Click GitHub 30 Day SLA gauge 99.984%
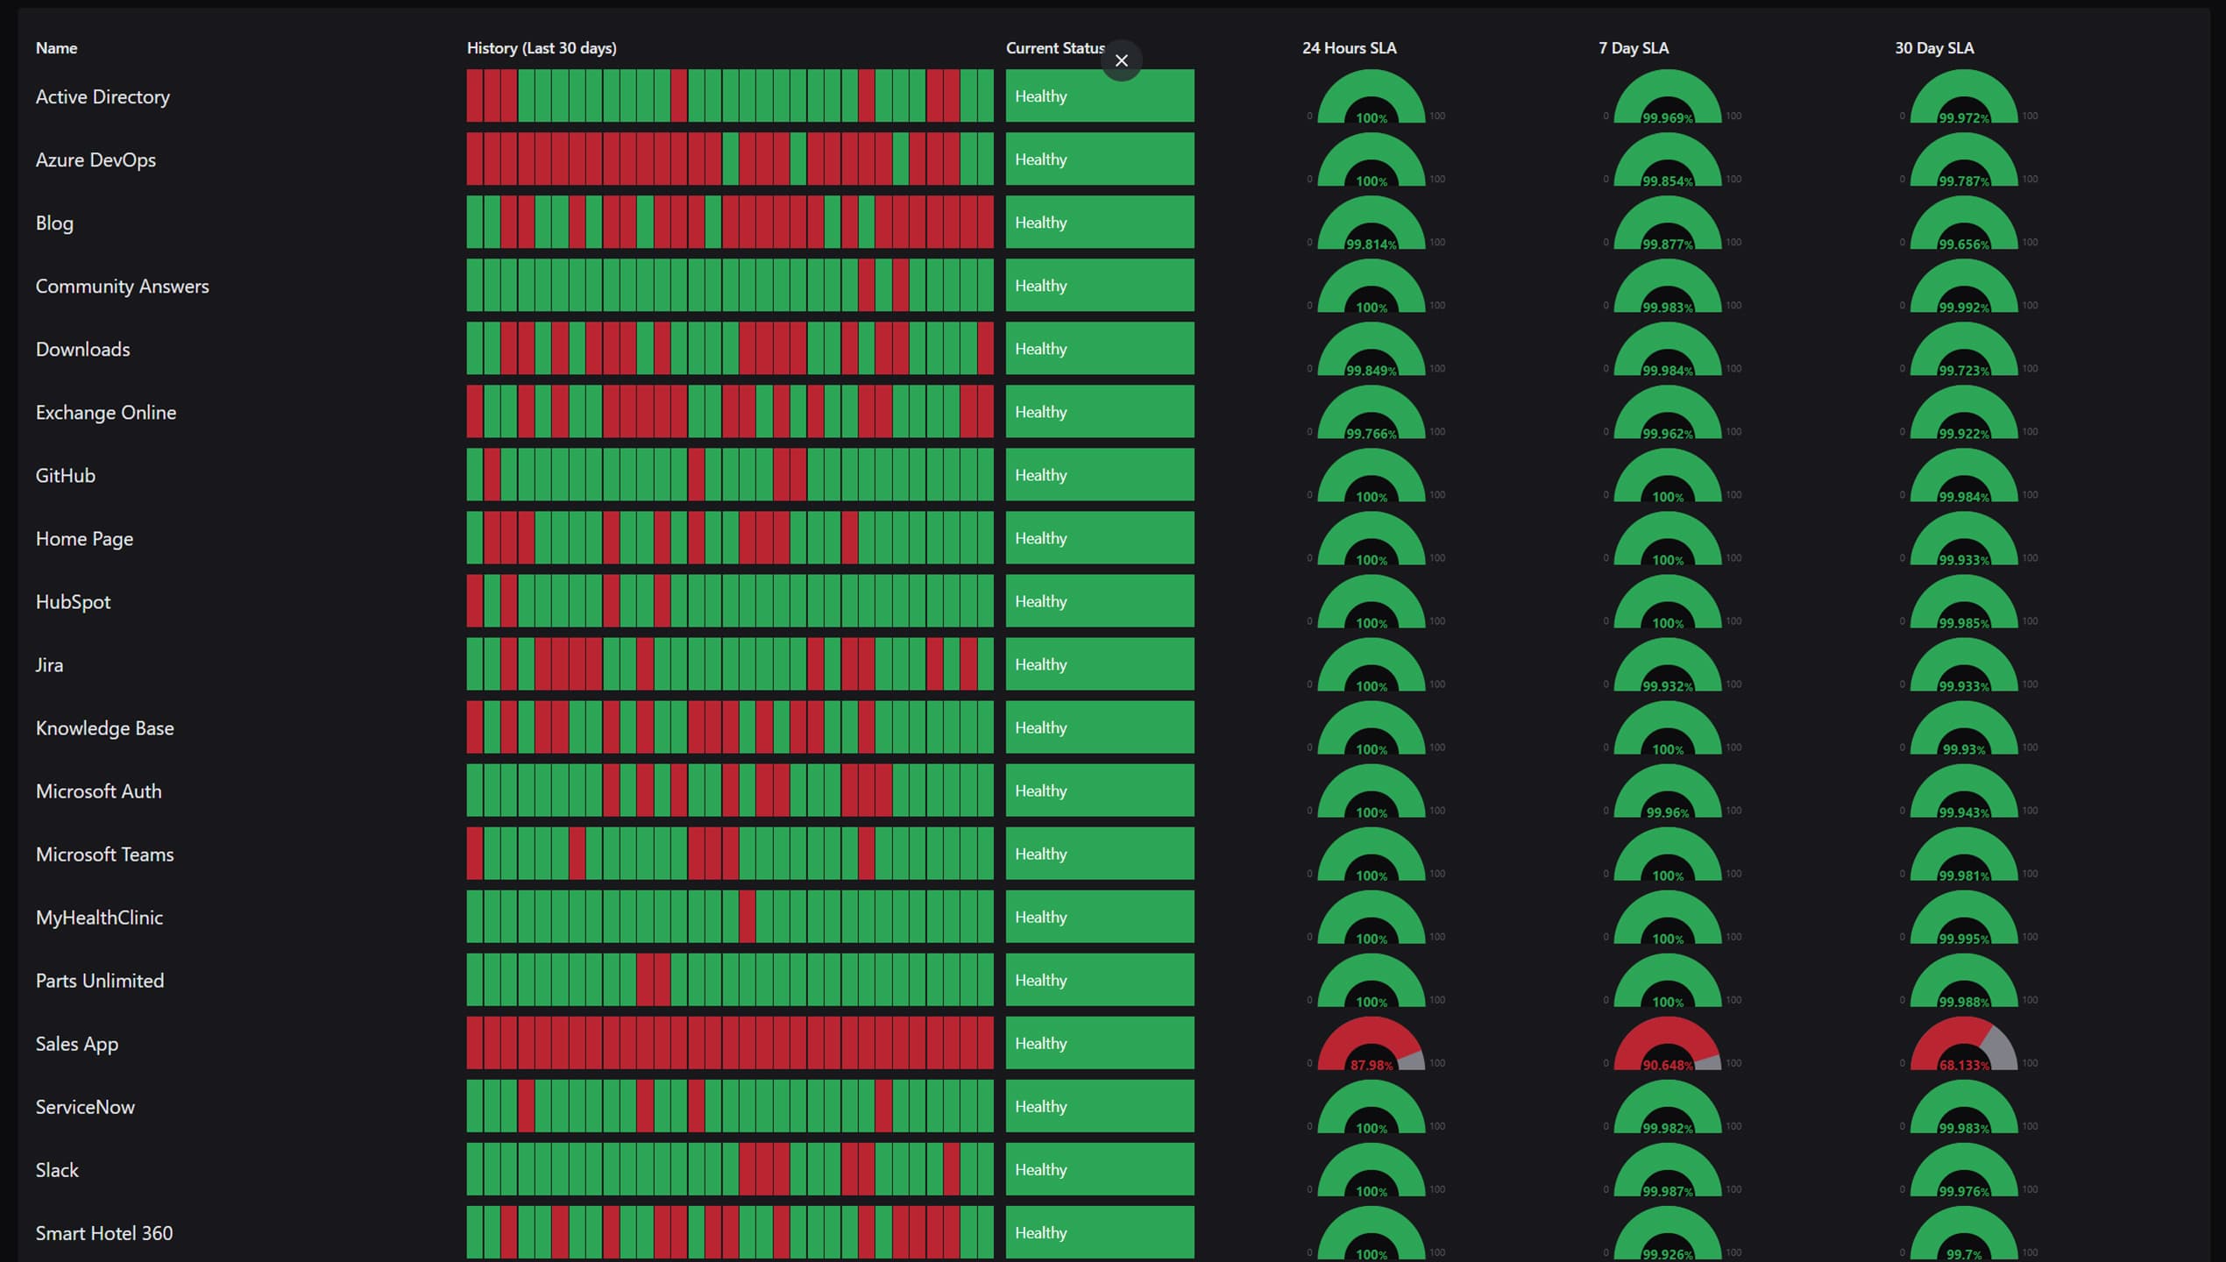The height and width of the screenshot is (1262, 2226). point(1963,477)
